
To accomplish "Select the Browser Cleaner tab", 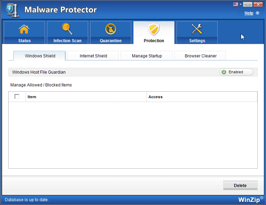I will 200,56.
